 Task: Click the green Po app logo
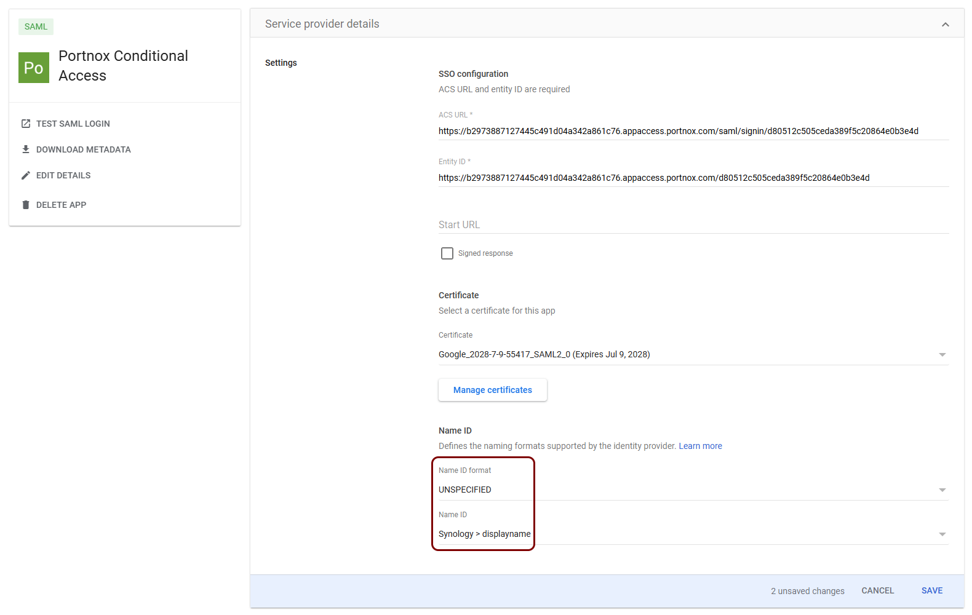pyautogui.click(x=34, y=68)
